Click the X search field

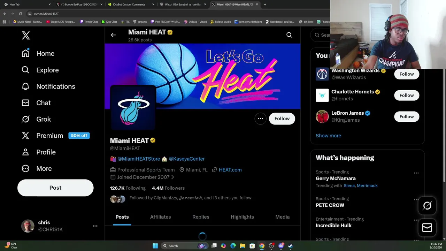[321, 35]
